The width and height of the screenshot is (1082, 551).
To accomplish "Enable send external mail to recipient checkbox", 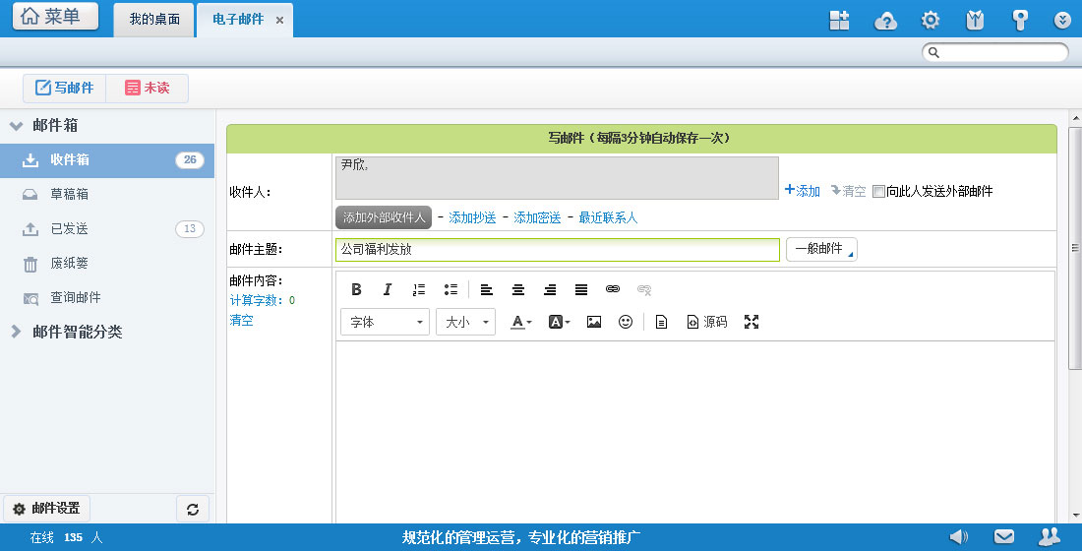I will click(879, 191).
